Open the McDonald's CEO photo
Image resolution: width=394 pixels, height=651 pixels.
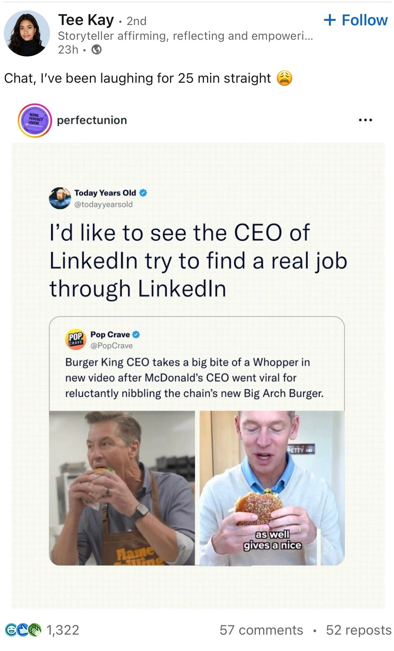[x=272, y=487]
